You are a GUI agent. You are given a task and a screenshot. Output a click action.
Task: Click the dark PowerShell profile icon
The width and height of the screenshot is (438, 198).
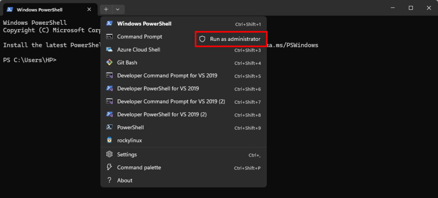[109, 127]
